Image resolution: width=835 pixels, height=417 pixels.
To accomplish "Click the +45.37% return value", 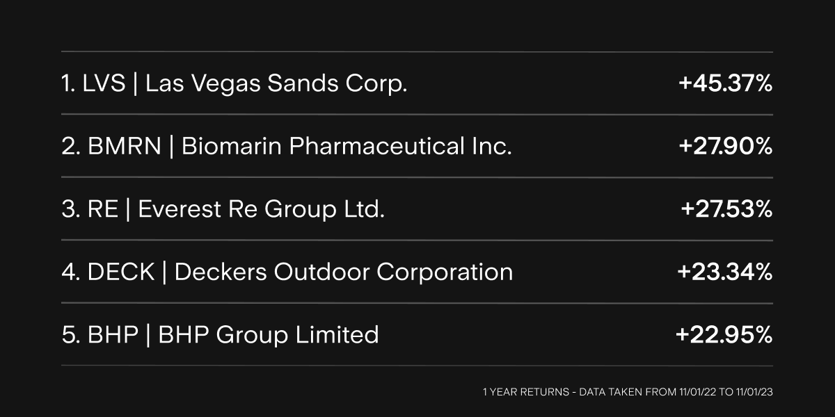I will coord(726,84).
